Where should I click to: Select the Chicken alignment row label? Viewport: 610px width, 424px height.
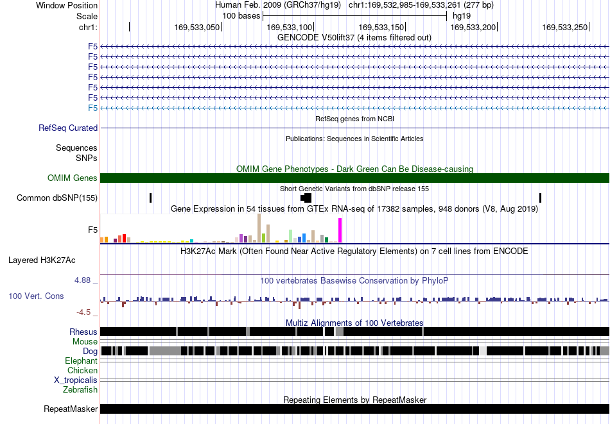pos(82,370)
